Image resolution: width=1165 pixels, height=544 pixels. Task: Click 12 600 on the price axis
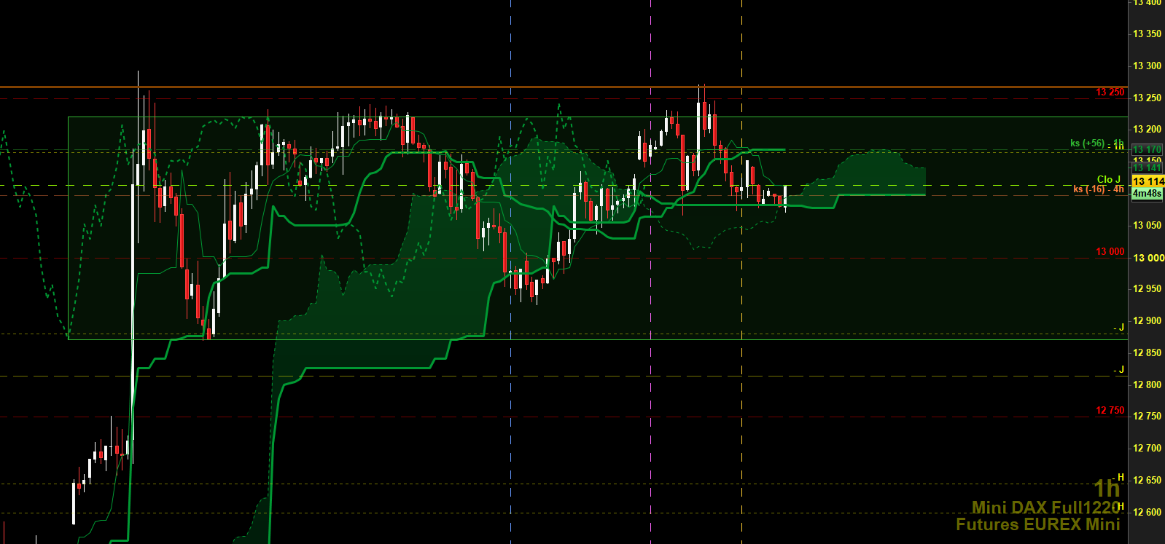pyautogui.click(x=1147, y=512)
